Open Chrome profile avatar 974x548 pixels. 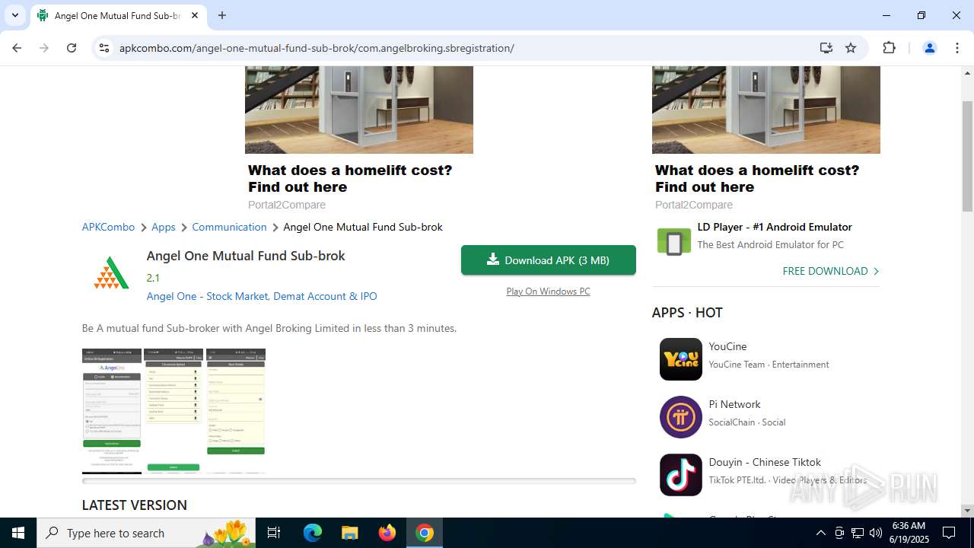pos(929,48)
